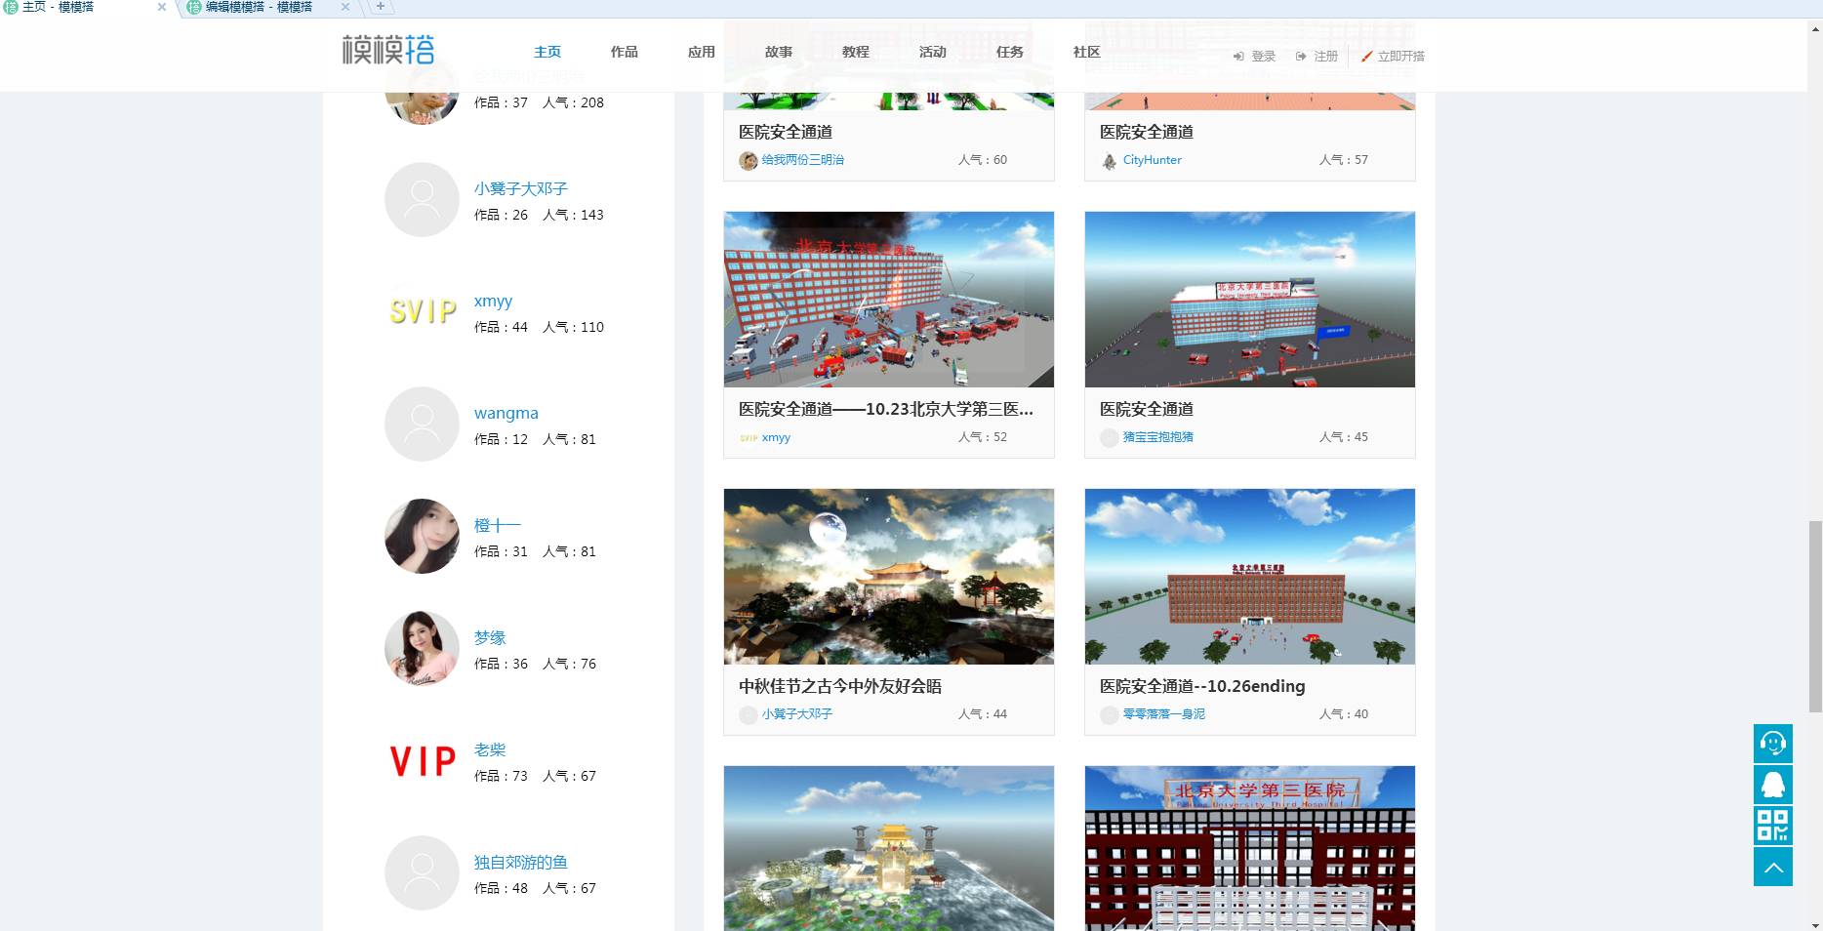
Task: Show the QR code icon
Action: coord(1772,826)
